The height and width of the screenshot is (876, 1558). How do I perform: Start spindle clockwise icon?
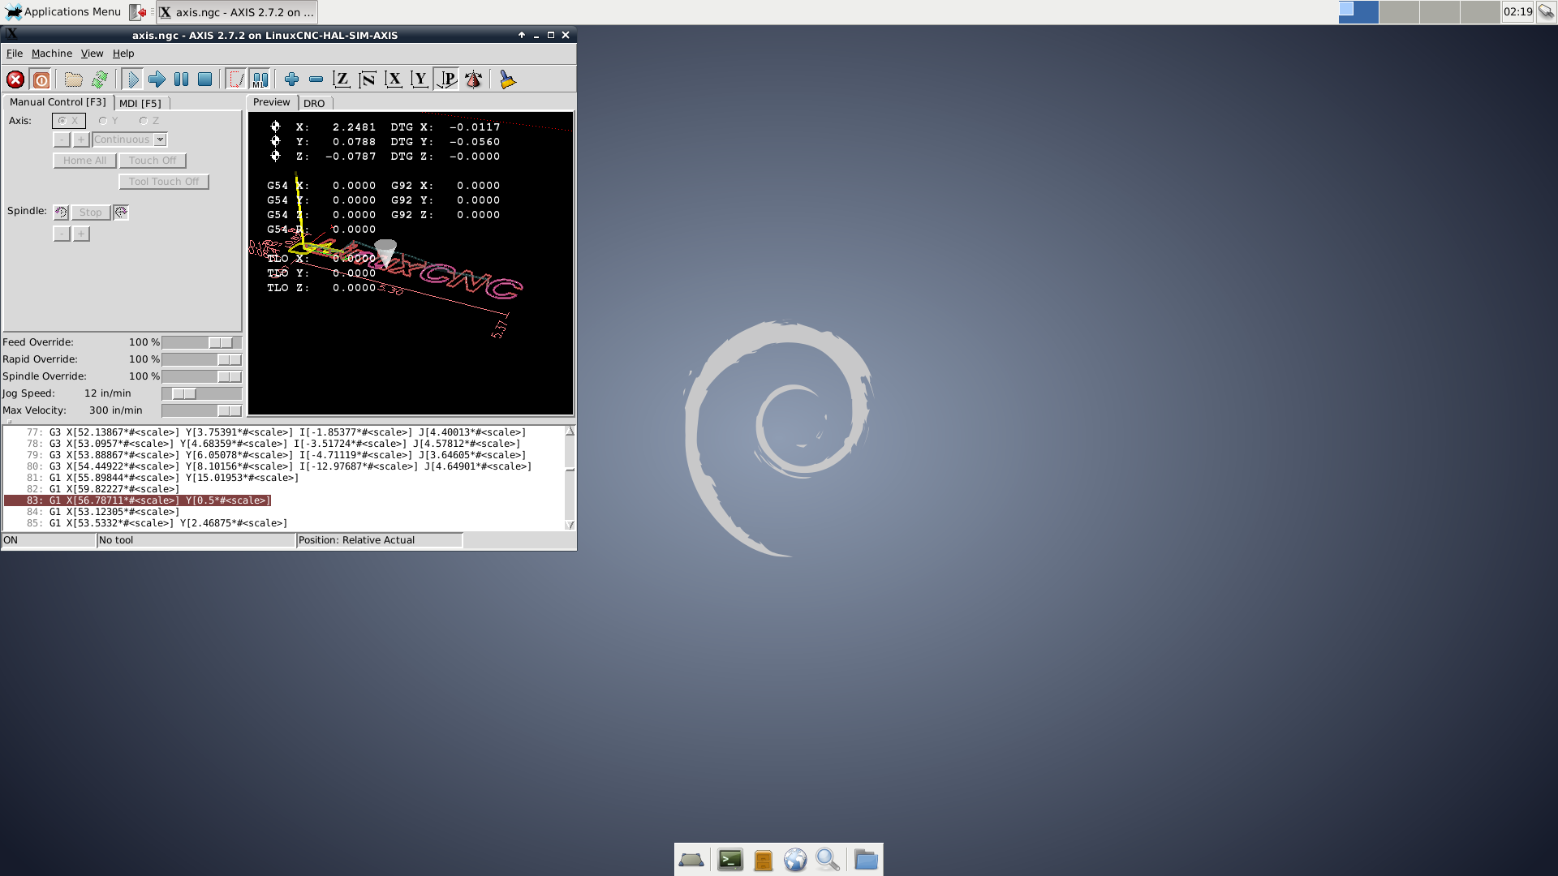(121, 213)
